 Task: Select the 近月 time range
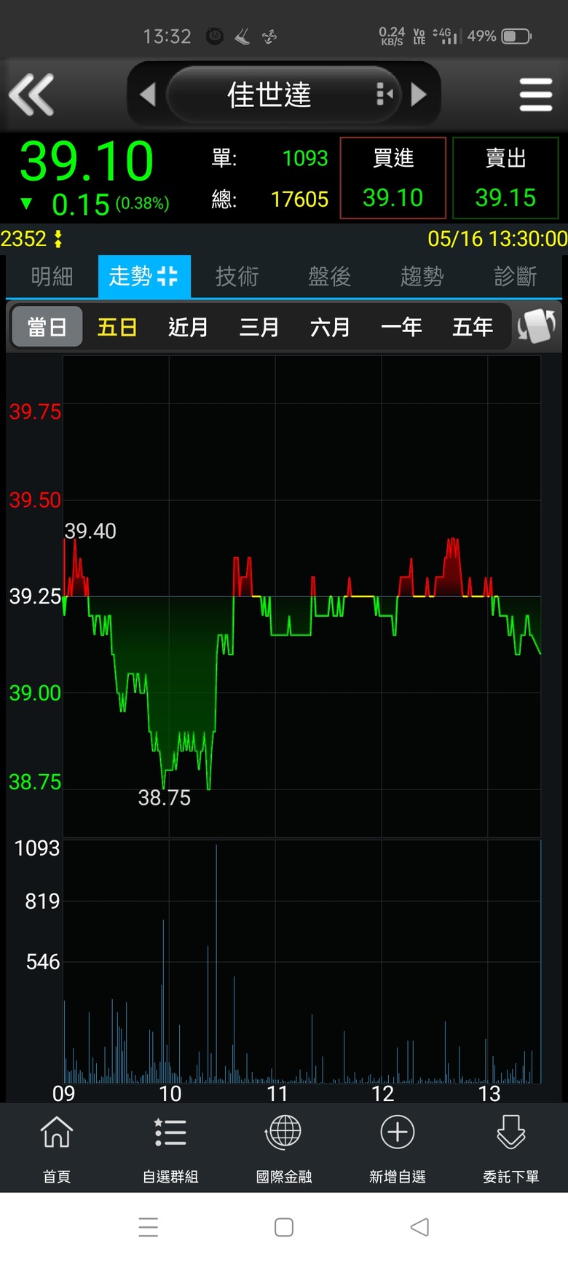click(x=188, y=327)
